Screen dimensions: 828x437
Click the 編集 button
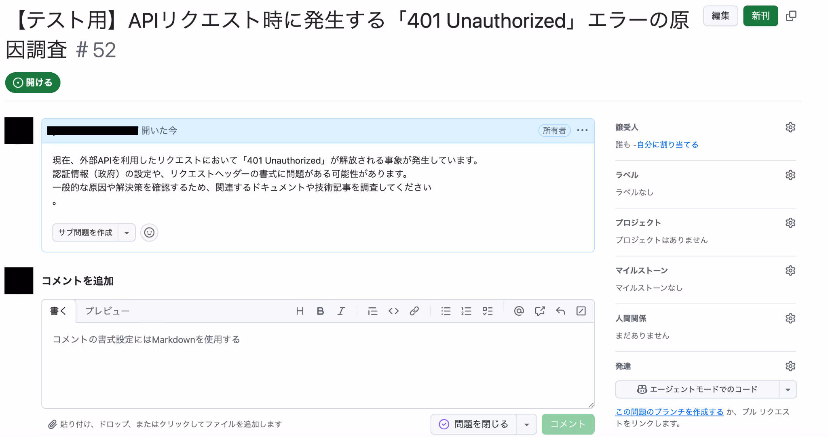(x=720, y=16)
